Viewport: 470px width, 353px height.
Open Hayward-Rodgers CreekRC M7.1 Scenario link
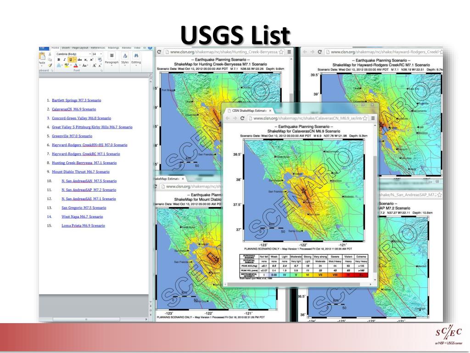click(86, 154)
